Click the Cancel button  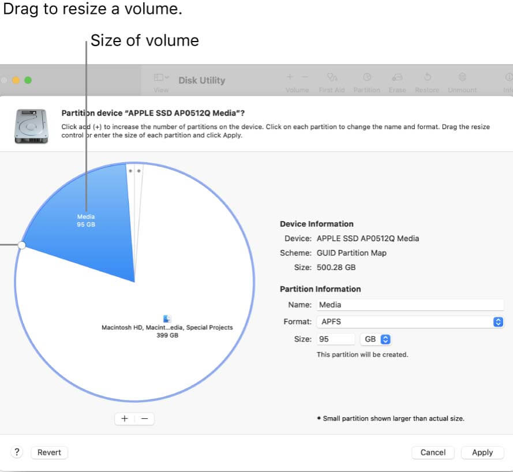[x=433, y=452]
